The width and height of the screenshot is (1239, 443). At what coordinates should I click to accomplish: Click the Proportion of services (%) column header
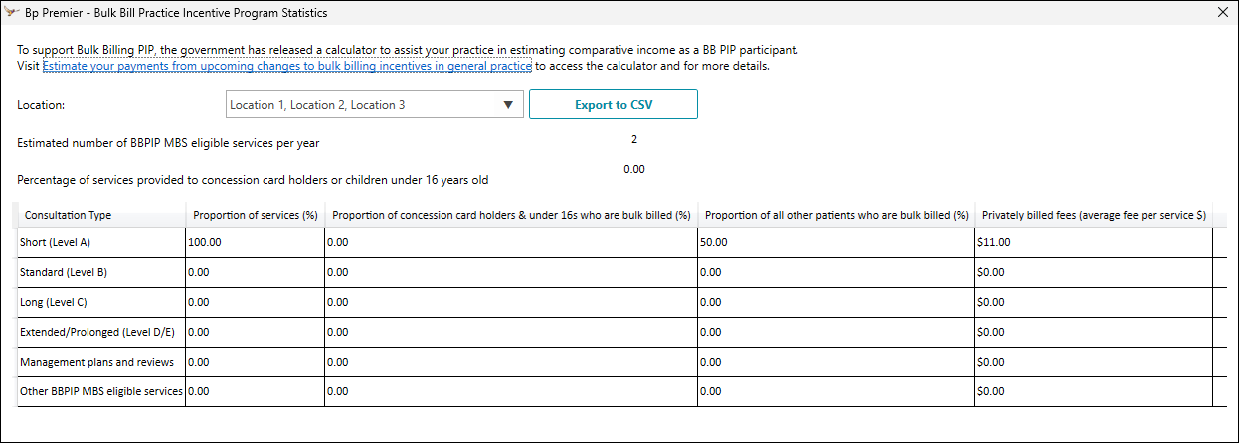click(255, 215)
